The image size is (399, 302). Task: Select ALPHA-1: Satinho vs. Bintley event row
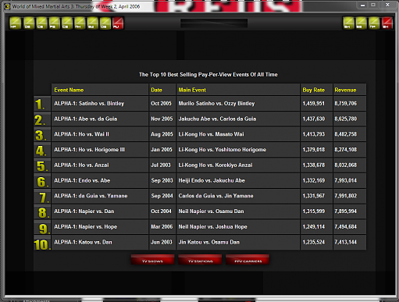pyautogui.click(x=200, y=104)
